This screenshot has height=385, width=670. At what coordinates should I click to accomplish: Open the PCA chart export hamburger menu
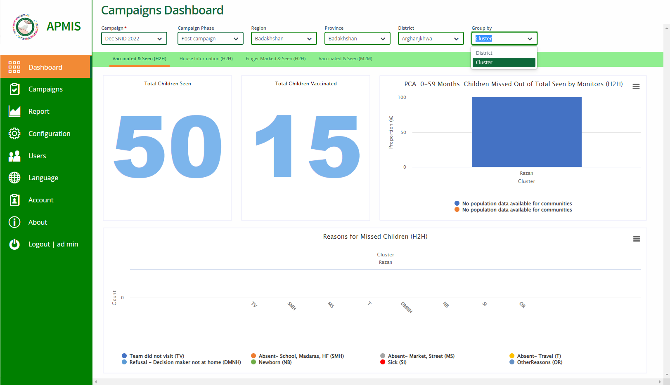click(636, 86)
